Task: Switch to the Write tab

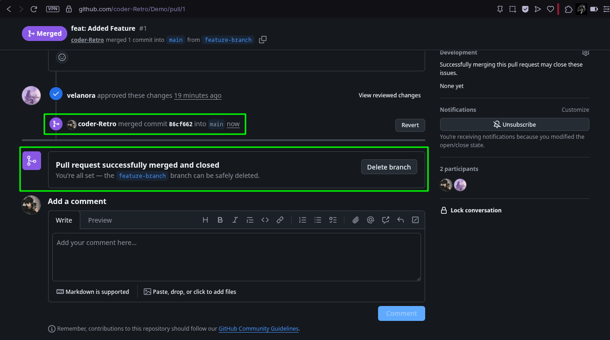Action: (64, 220)
